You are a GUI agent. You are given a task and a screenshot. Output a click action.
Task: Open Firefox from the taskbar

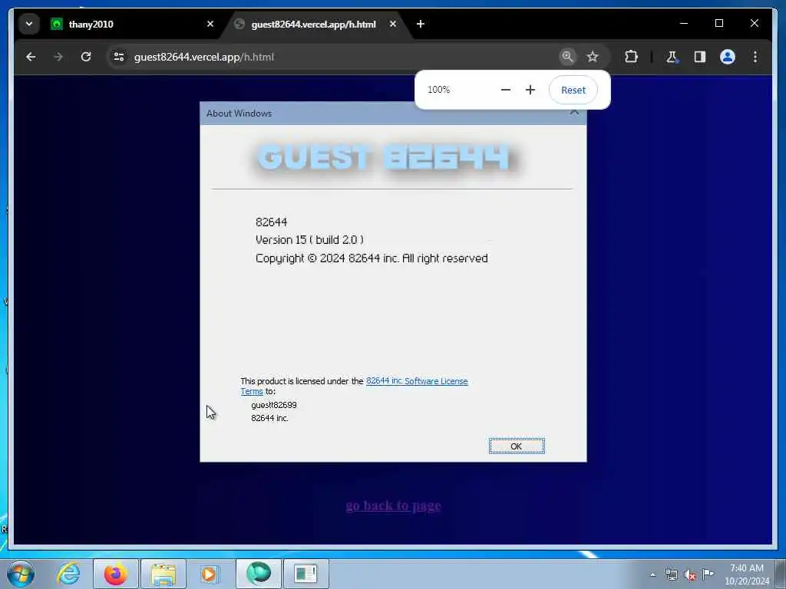[x=116, y=574]
